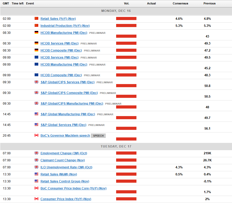Image resolution: width=232 pixels, height=203 pixels.
Task: Open S&P Global/CIPS Manufacturing PMI (Dec) link
Action: 72,104
